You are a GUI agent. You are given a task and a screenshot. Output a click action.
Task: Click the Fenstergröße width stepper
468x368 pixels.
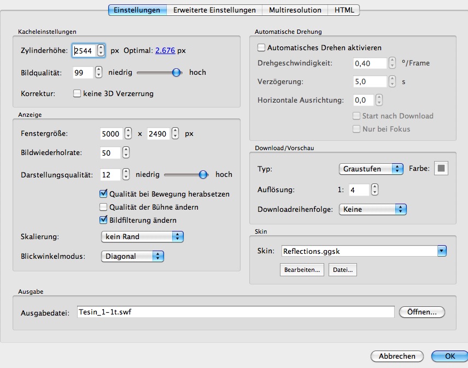tap(128, 134)
